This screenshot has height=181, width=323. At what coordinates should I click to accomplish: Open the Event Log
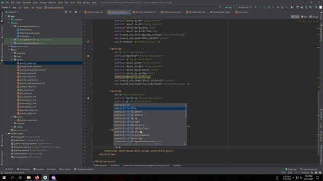point(291,169)
